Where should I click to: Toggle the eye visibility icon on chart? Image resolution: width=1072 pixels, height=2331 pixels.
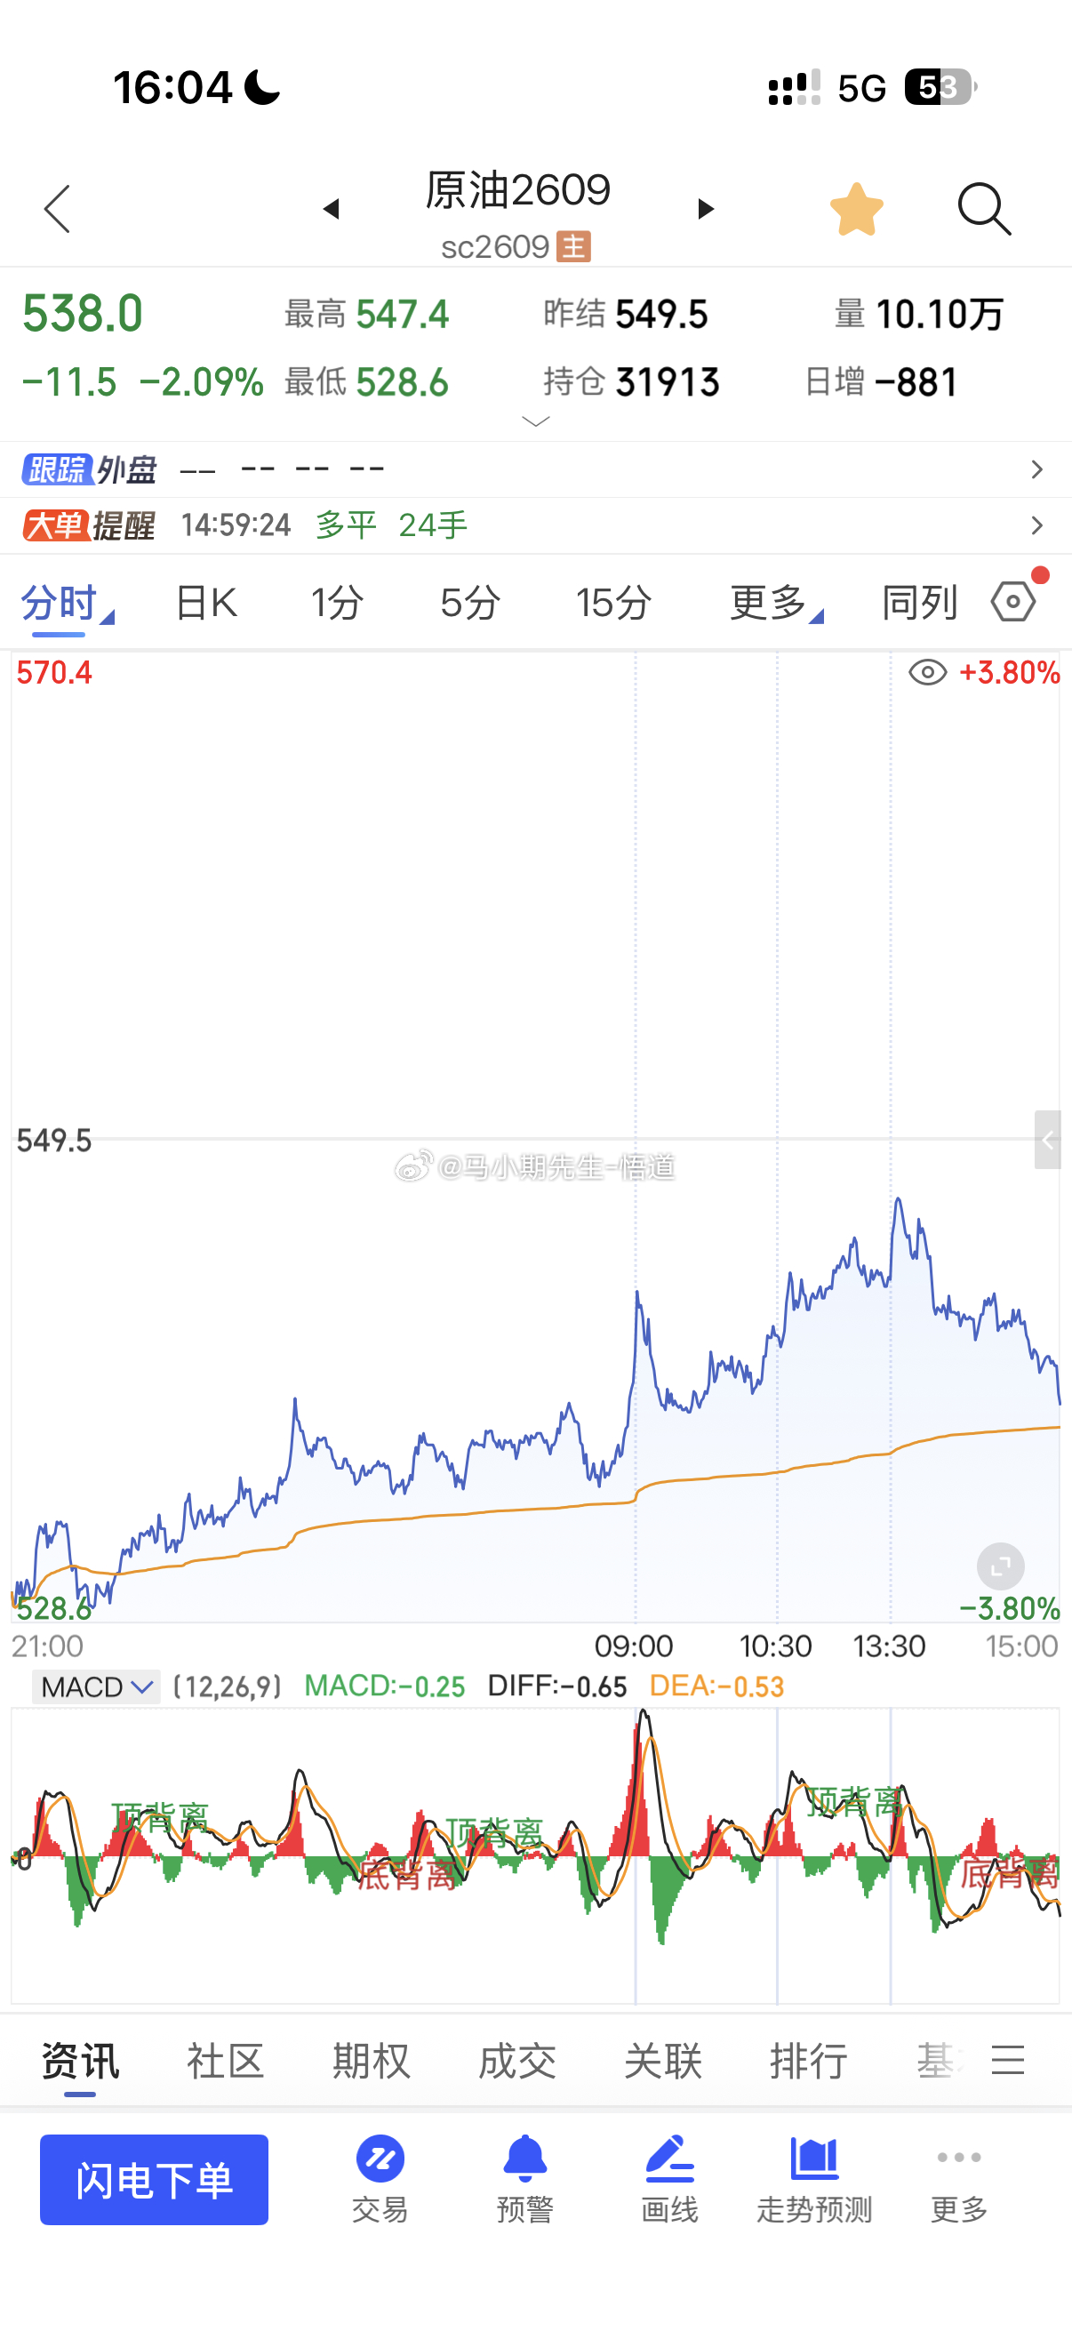click(927, 673)
